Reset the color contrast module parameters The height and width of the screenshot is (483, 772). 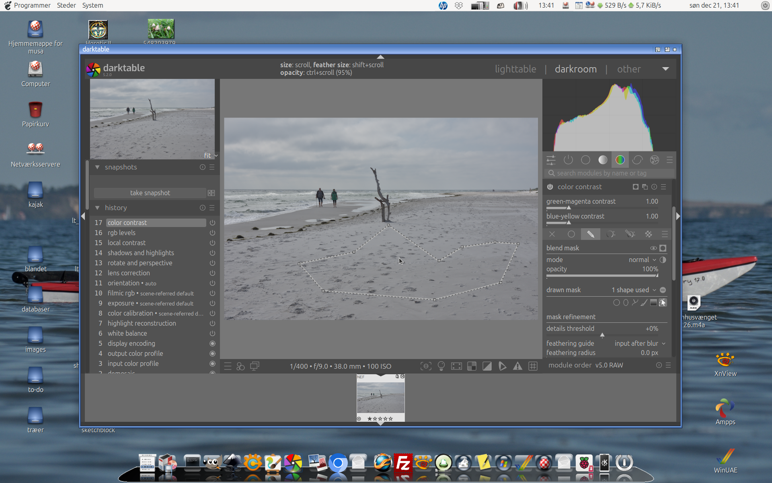point(654,187)
